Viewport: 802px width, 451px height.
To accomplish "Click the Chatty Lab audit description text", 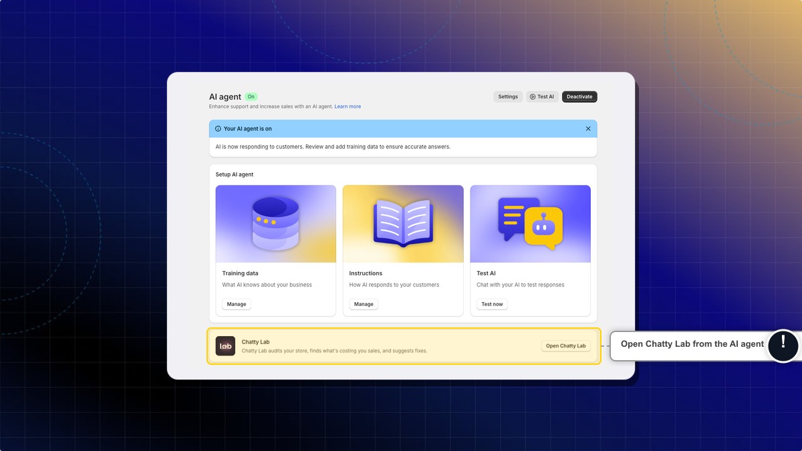I will pyautogui.click(x=334, y=351).
